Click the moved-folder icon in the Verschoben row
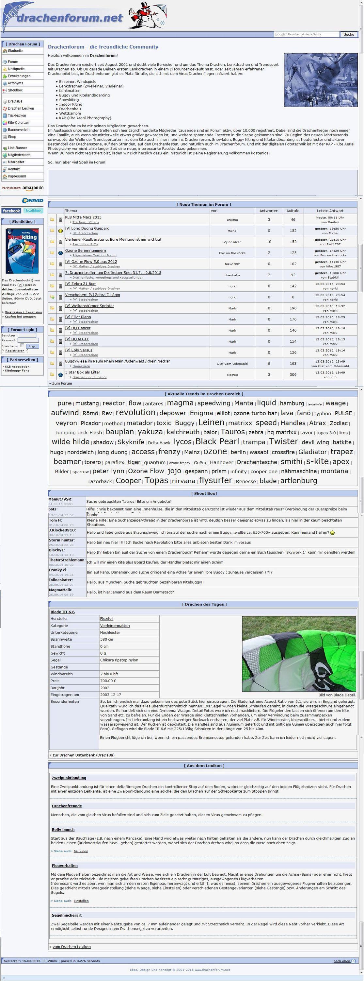The height and width of the screenshot is (981, 364). (x=52, y=297)
